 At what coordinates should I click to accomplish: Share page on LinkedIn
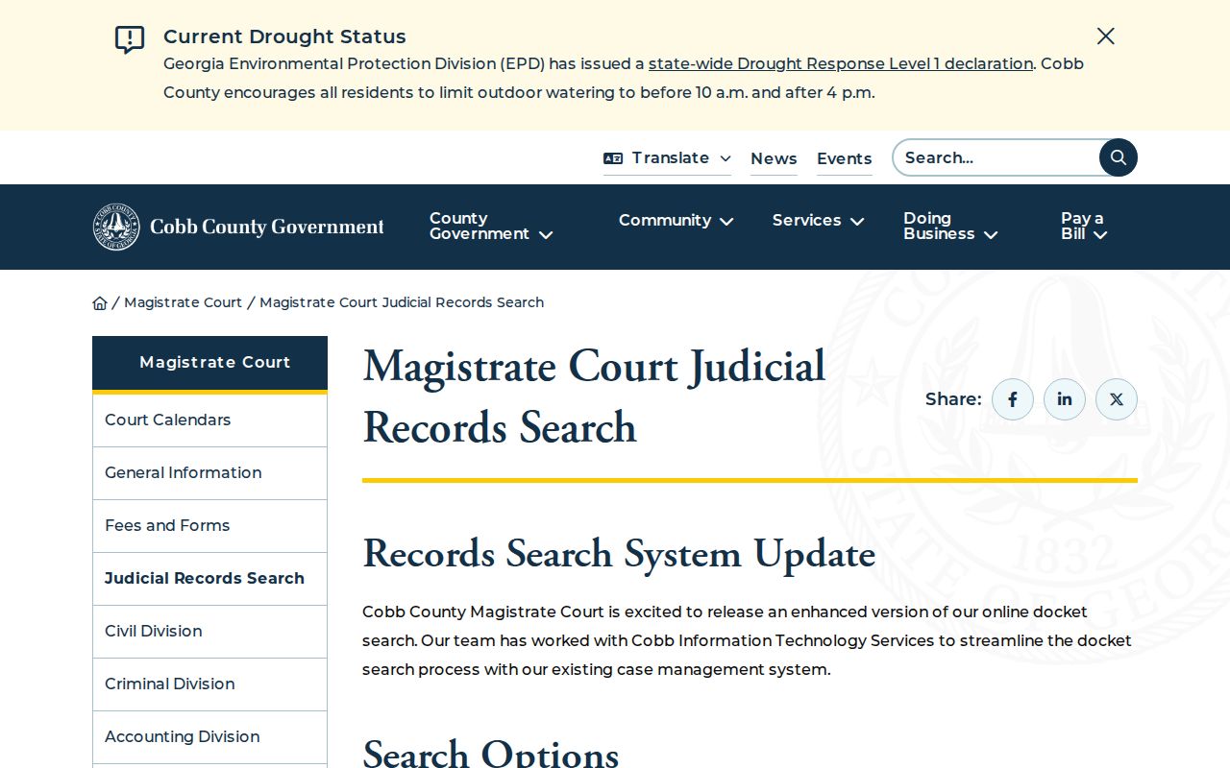point(1065,399)
